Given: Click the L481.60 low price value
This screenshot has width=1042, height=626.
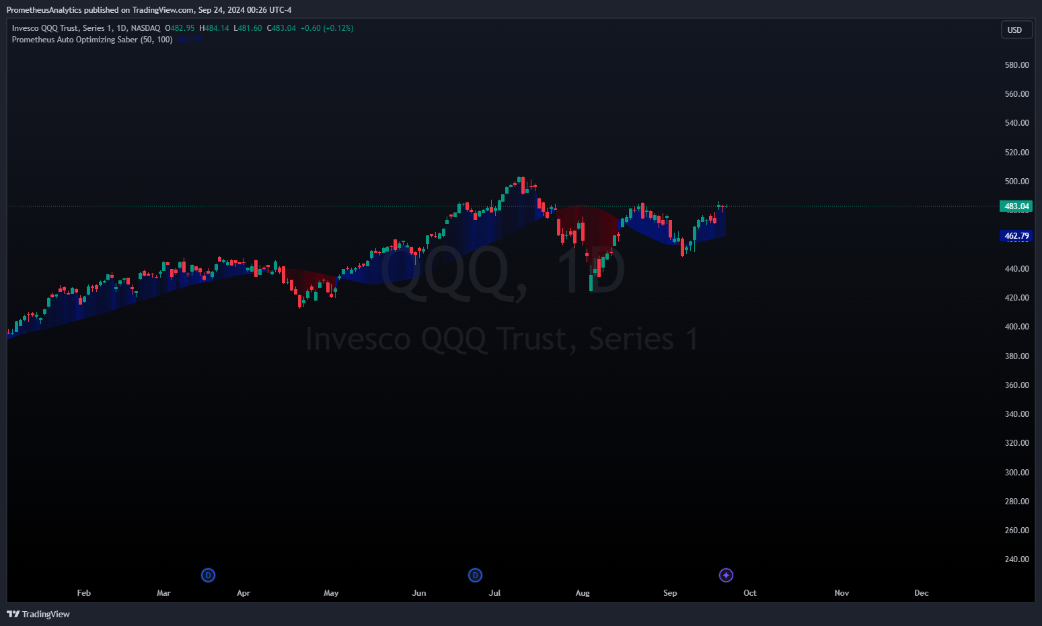Looking at the screenshot, I should (248, 28).
